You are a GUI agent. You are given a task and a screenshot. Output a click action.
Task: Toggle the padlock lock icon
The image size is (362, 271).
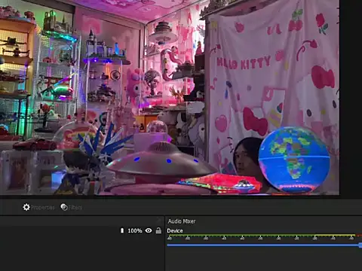tap(158, 230)
